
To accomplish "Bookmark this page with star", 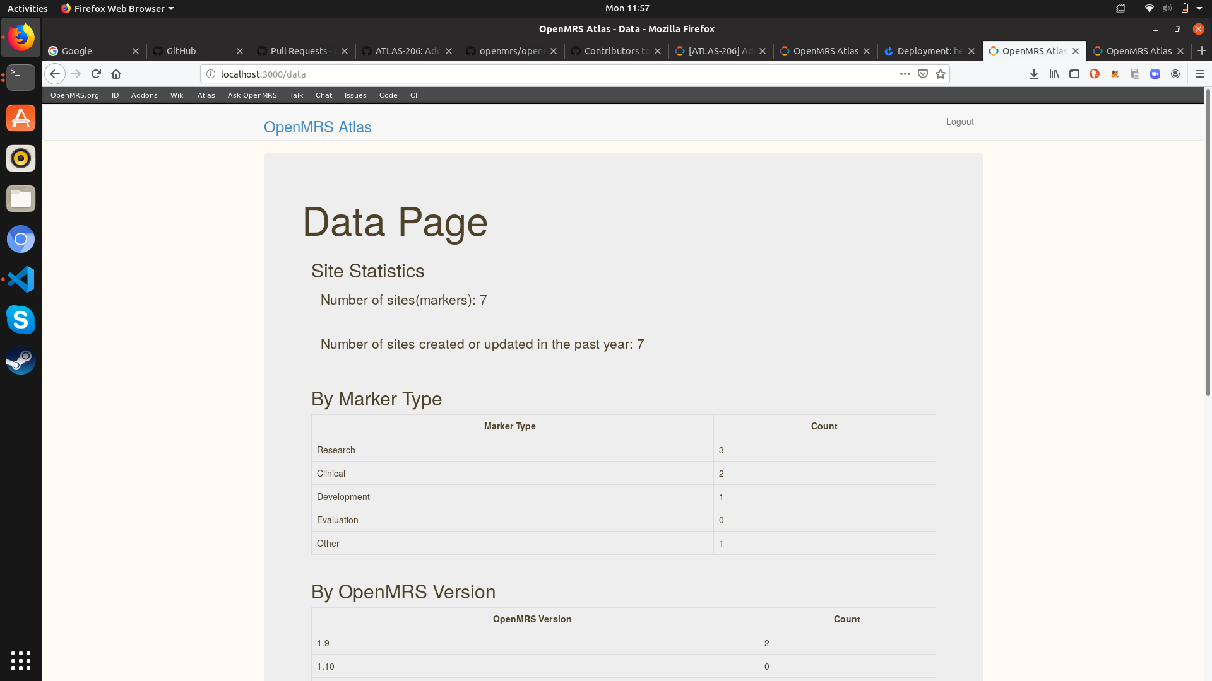I will (x=941, y=74).
